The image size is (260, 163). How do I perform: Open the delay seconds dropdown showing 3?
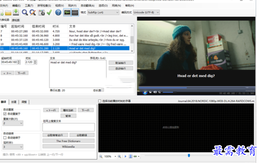(13, 147)
